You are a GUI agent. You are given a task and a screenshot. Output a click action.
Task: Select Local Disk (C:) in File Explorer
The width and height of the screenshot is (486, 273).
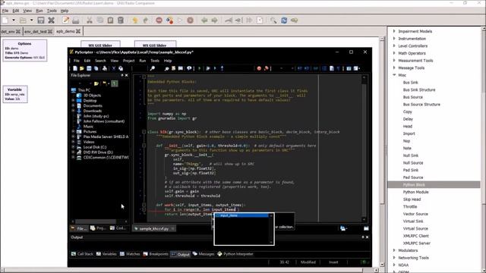click(x=94, y=147)
